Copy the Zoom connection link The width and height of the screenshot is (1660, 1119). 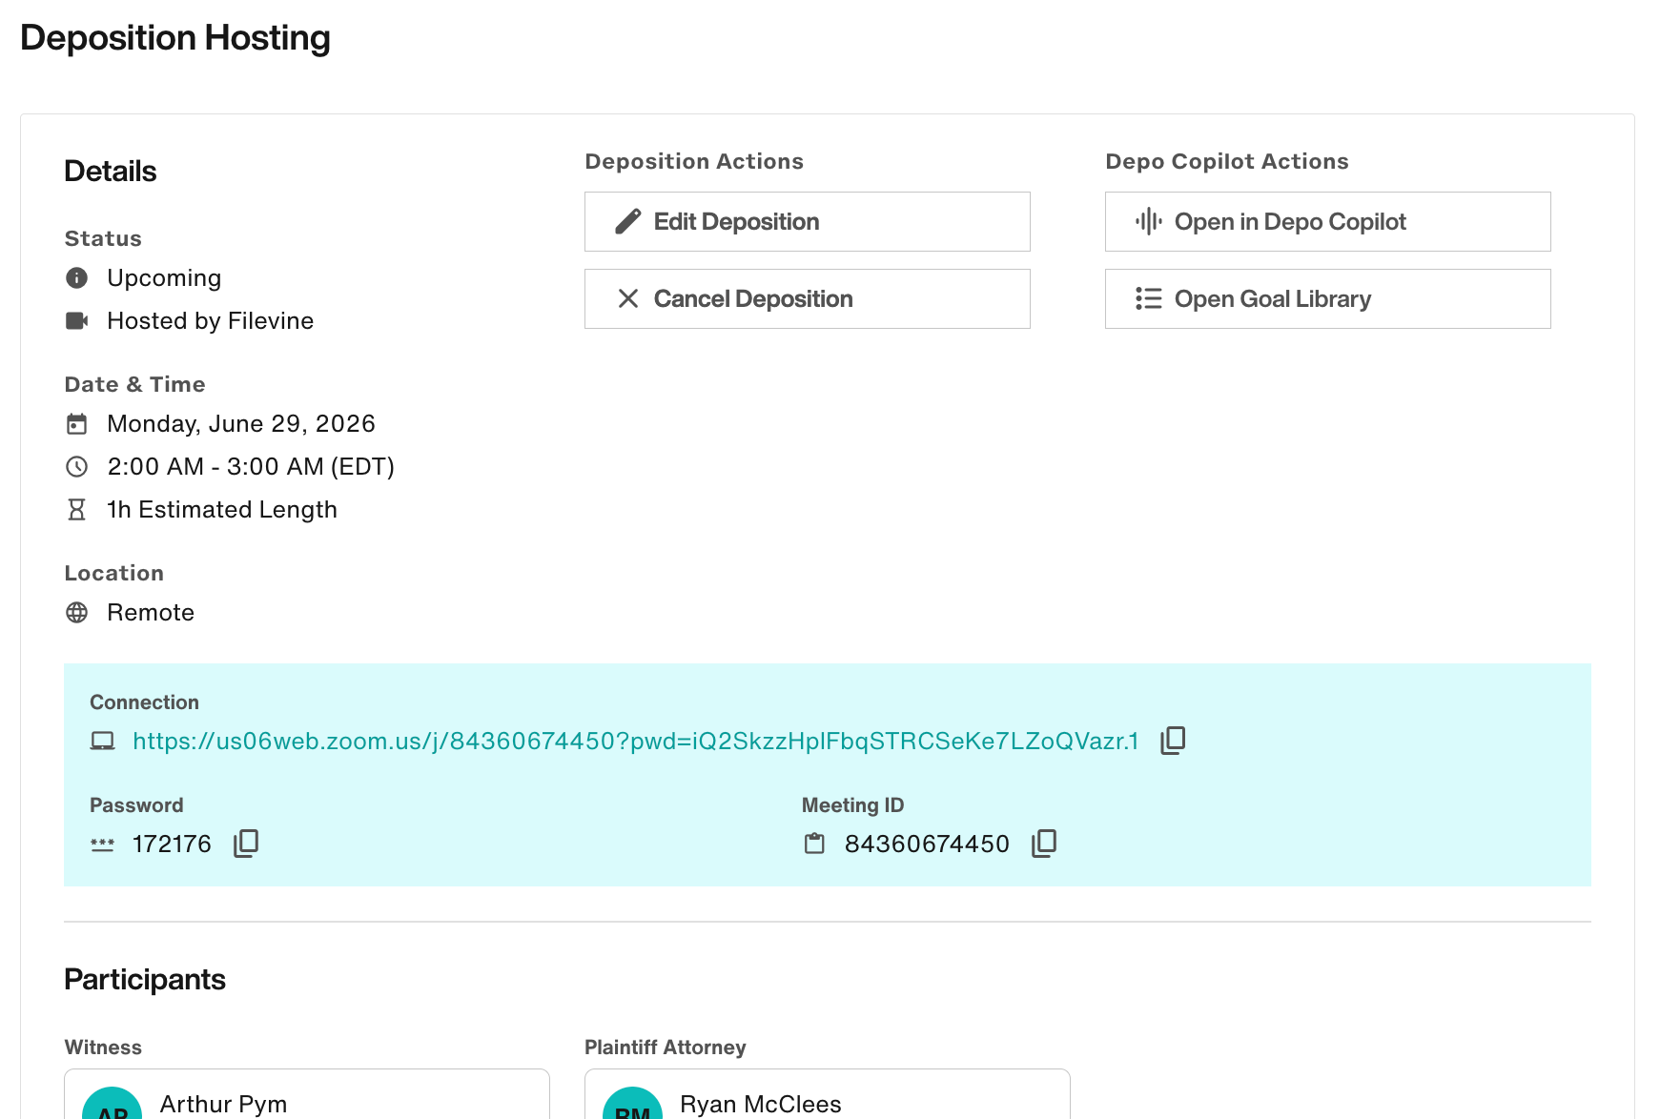[1173, 741]
